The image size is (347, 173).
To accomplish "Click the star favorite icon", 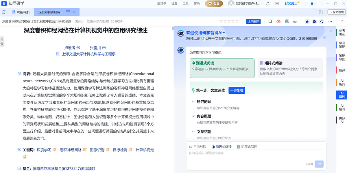I will pyautogui.click(x=307, y=21).
